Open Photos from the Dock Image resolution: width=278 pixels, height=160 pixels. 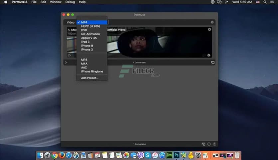tap(126, 155)
